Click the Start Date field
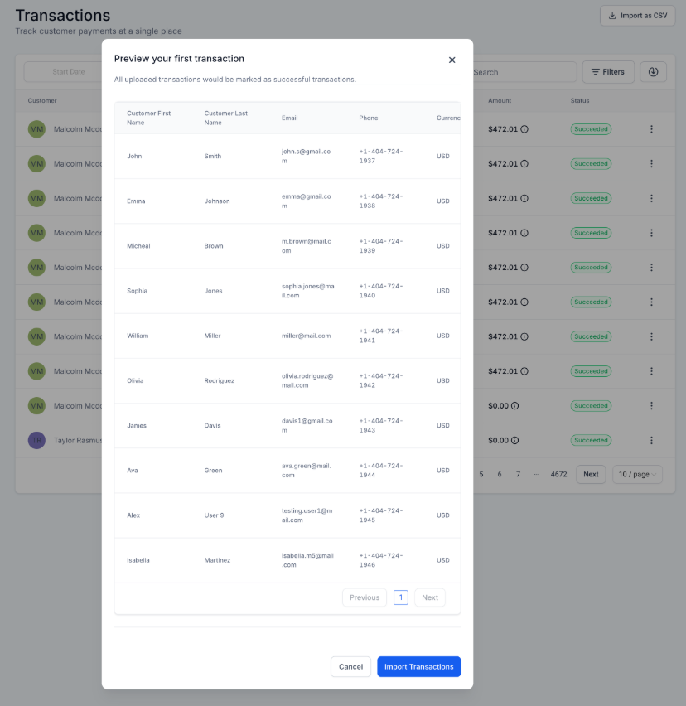Image resolution: width=686 pixels, height=706 pixels. tap(68, 72)
